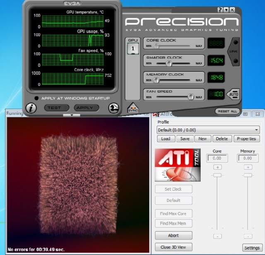Click the Memory Clock value display

coord(216,77)
